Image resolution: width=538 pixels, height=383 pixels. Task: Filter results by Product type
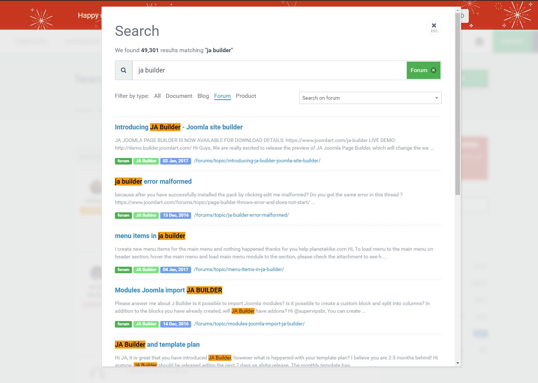[x=246, y=96]
